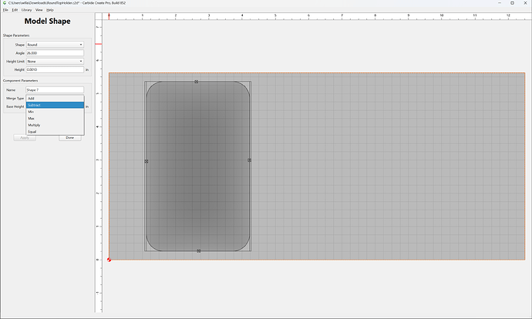Screen dimensions: 532x319
Task: Open the Library menu
Action: point(26,10)
